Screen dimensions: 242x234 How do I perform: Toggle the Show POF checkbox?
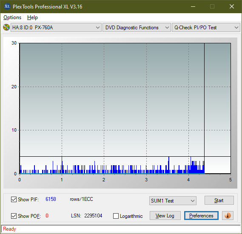tap(14, 216)
